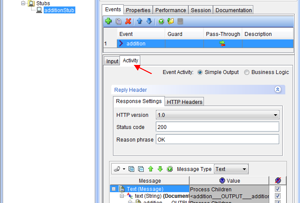The image size is (300, 203).
Task: Collapse the Reply Header section chevron
Action: tap(278, 89)
